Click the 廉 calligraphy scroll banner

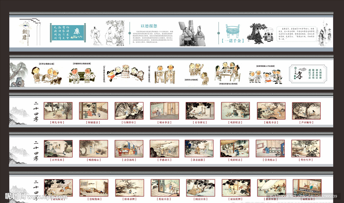(68, 33)
